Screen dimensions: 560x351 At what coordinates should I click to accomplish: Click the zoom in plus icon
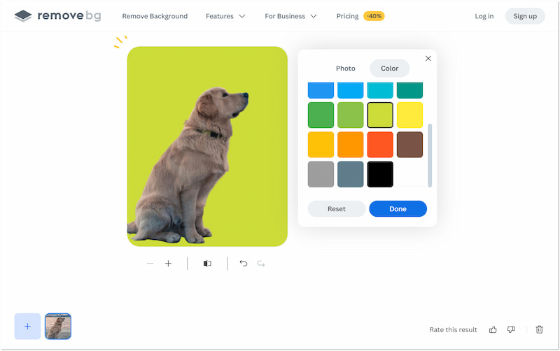coord(168,264)
